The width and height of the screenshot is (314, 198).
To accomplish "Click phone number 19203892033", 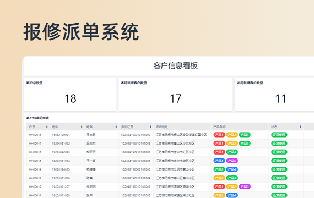I will pos(61,152).
